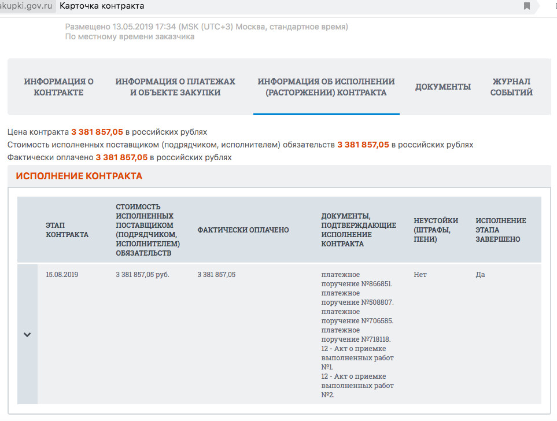Switch to Информация о платежах и объекте закупки tab

pyautogui.click(x=175, y=87)
